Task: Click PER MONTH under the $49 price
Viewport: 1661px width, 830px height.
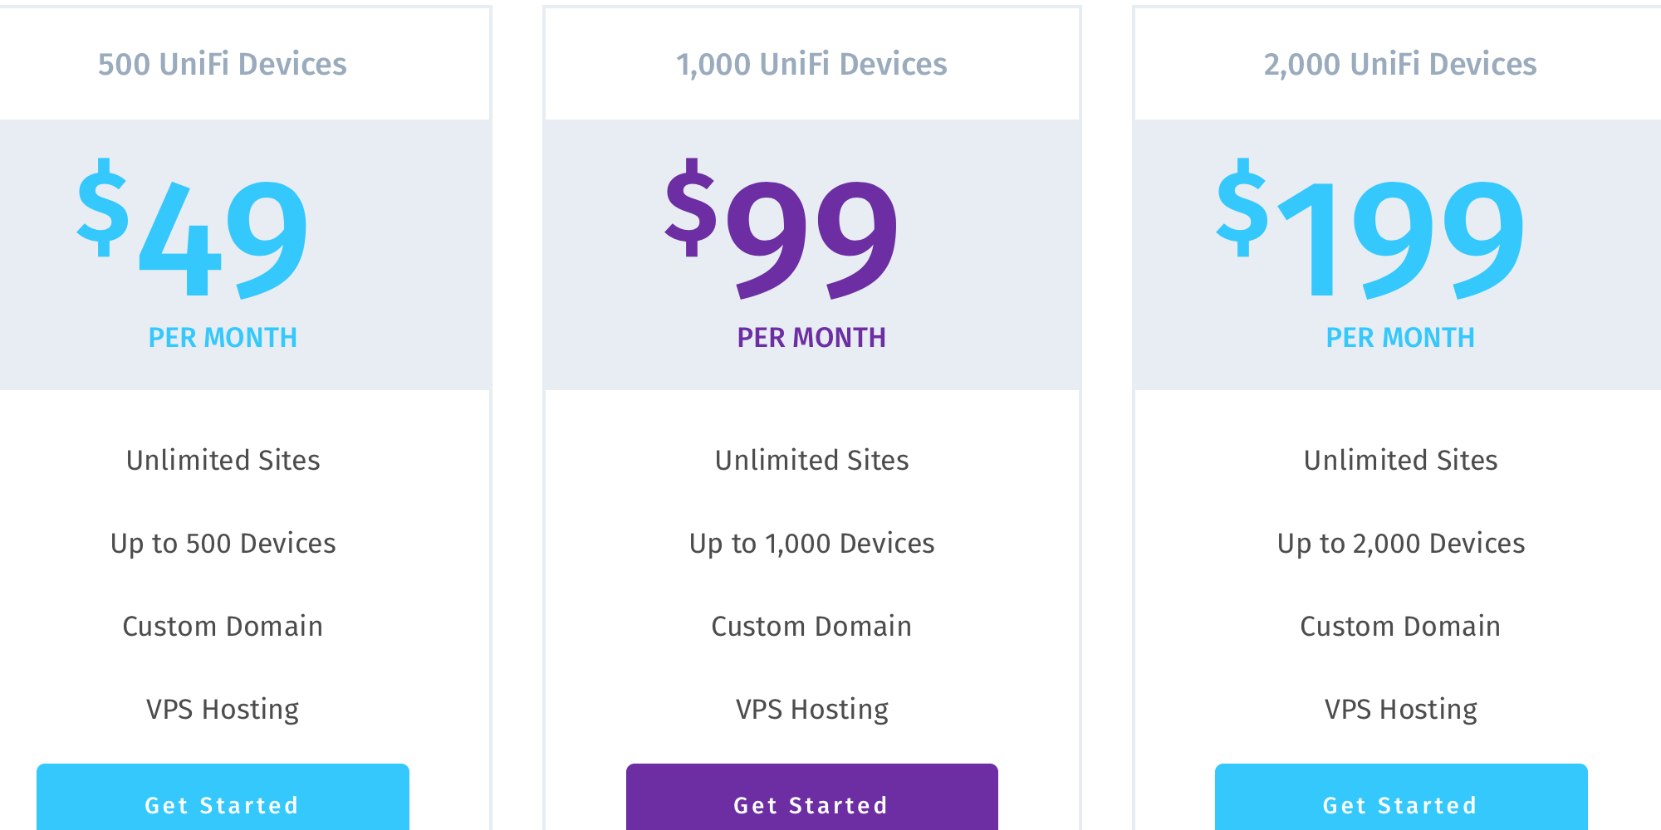Action: point(222,337)
